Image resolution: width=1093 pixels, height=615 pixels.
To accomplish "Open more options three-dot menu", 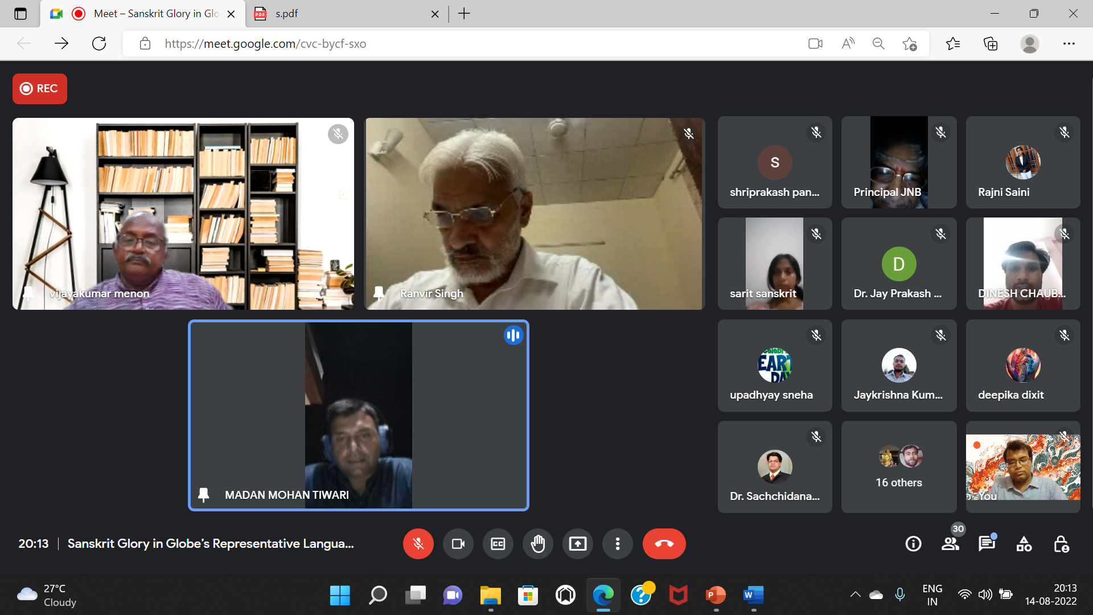I will pos(617,544).
